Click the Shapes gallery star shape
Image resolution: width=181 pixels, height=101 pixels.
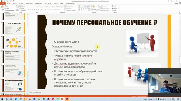[89, 10]
